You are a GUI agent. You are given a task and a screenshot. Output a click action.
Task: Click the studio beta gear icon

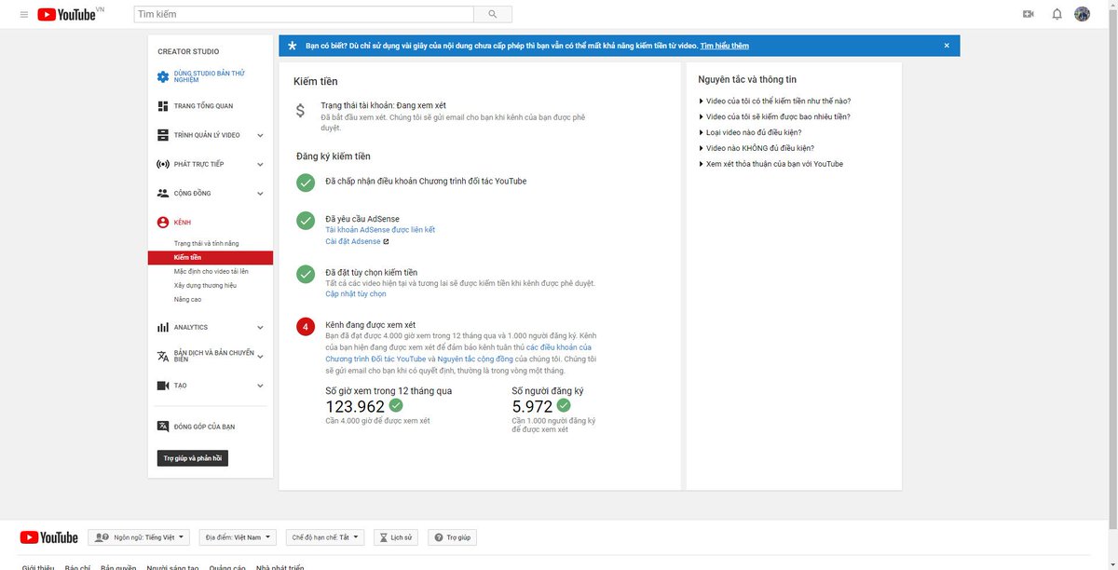tap(163, 76)
